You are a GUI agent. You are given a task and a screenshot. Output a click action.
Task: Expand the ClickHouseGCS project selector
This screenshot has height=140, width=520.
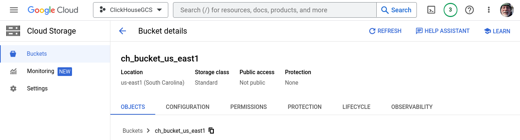(x=131, y=10)
